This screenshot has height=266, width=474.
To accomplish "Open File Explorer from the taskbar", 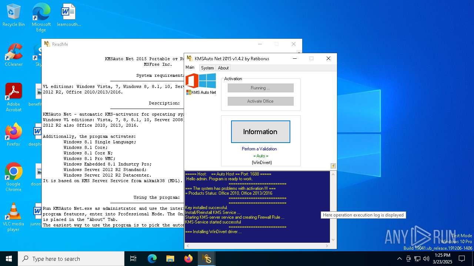I will 170,259.
